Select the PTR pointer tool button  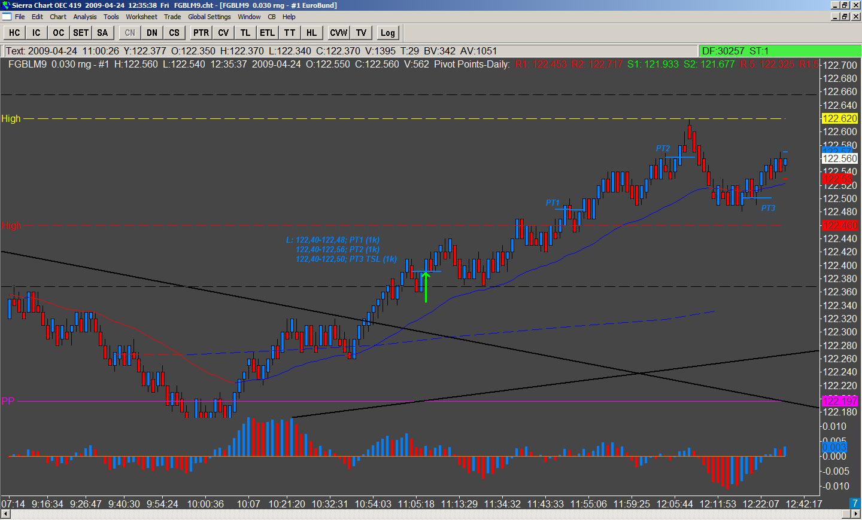(x=201, y=33)
